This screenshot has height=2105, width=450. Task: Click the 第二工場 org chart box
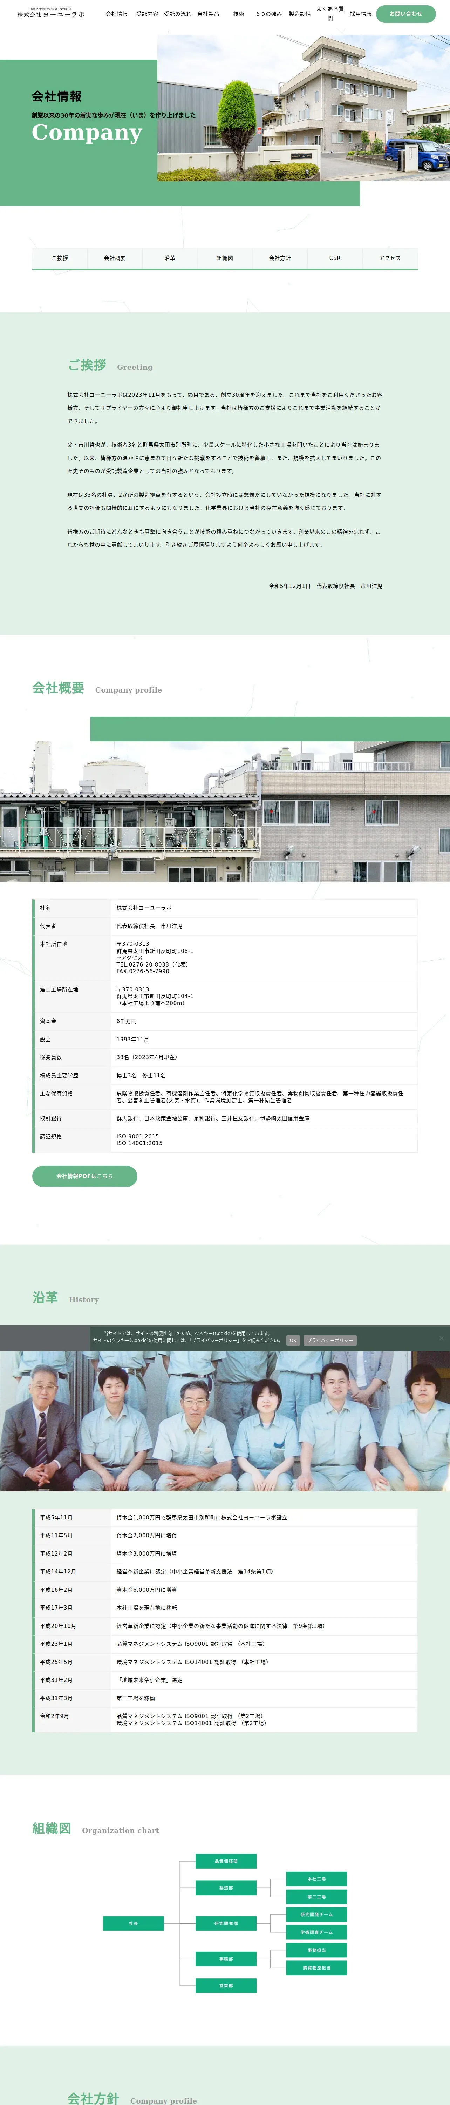[x=316, y=1897]
